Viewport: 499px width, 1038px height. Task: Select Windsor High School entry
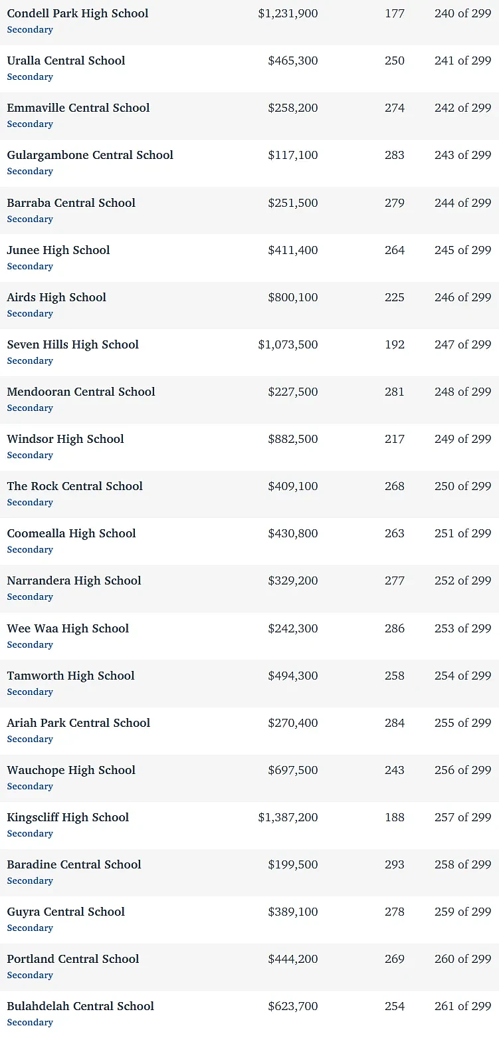coord(65,439)
